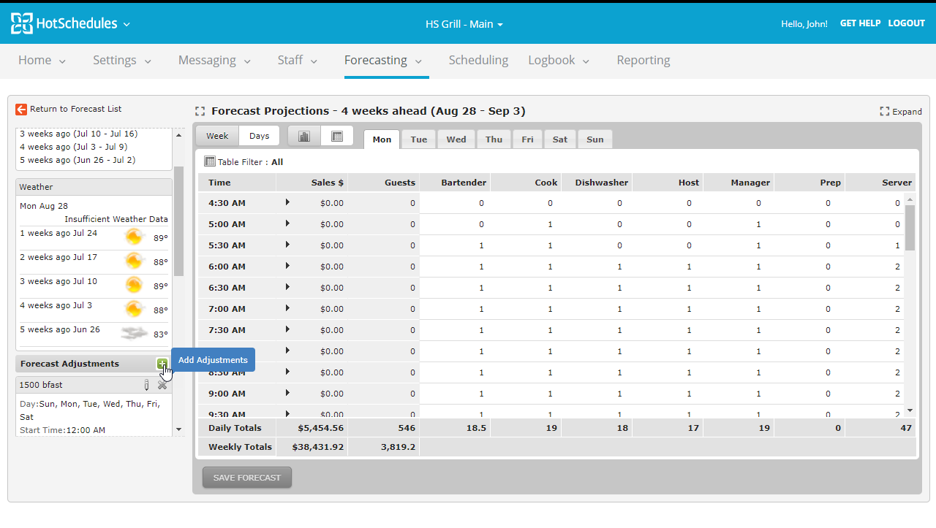Switch to table grid view
The width and height of the screenshot is (936, 528).
click(x=337, y=137)
